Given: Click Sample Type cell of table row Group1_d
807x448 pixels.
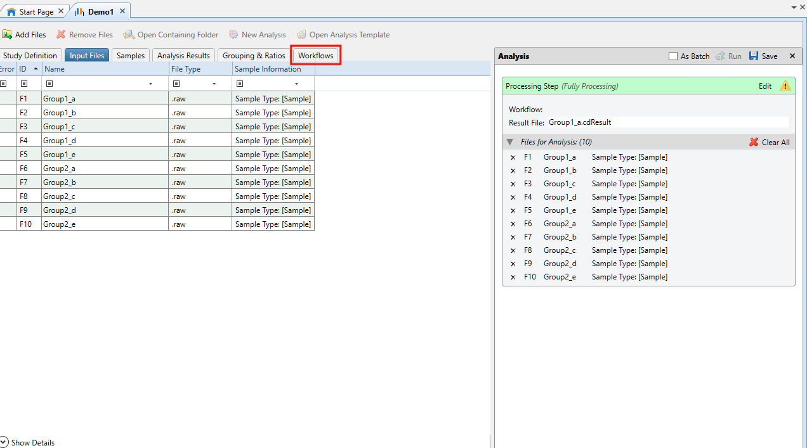Looking at the screenshot, I should [x=273, y=141].
